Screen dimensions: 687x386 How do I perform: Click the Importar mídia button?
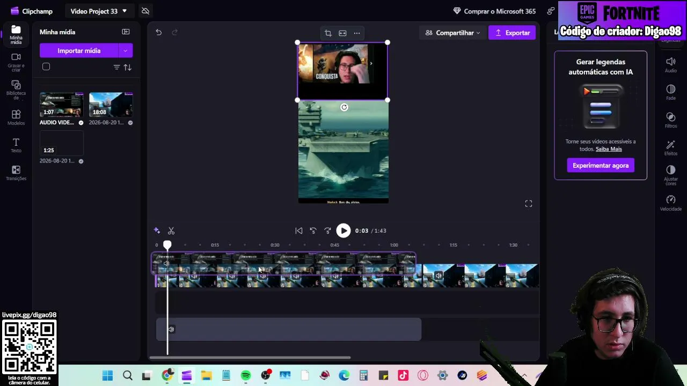click(x=79, y=50)
